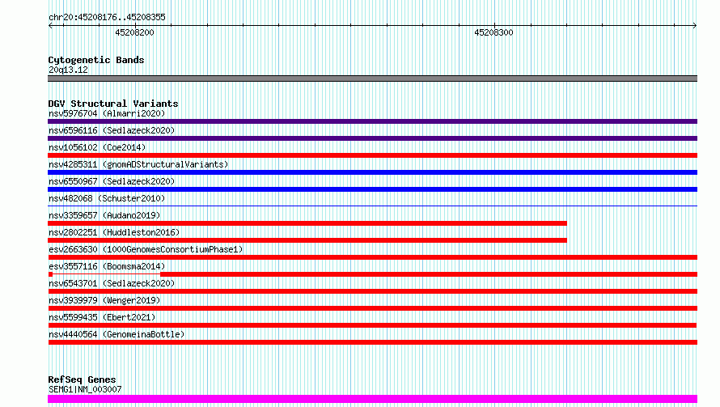Click variant label nsv2802251 (Huddleston2016)
720x407 pixels.
pos(114,232)
